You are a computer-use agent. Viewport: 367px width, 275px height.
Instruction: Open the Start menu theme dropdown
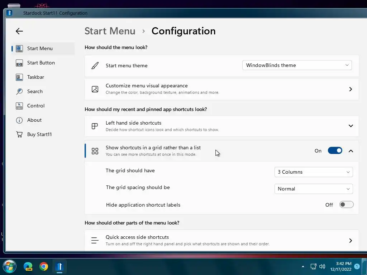[297, 65]
